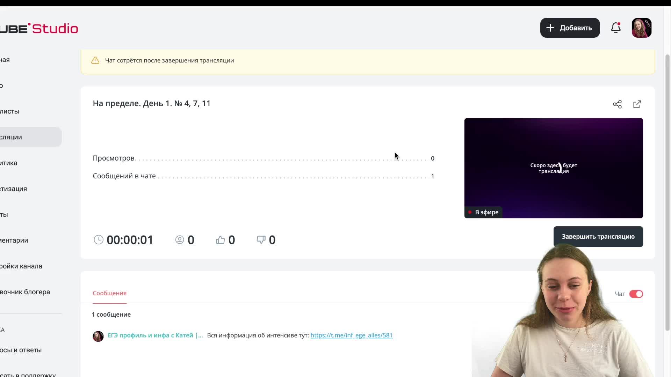Click the stream title На пределе. День 1

pyautogui.click(x=151, y=103)
